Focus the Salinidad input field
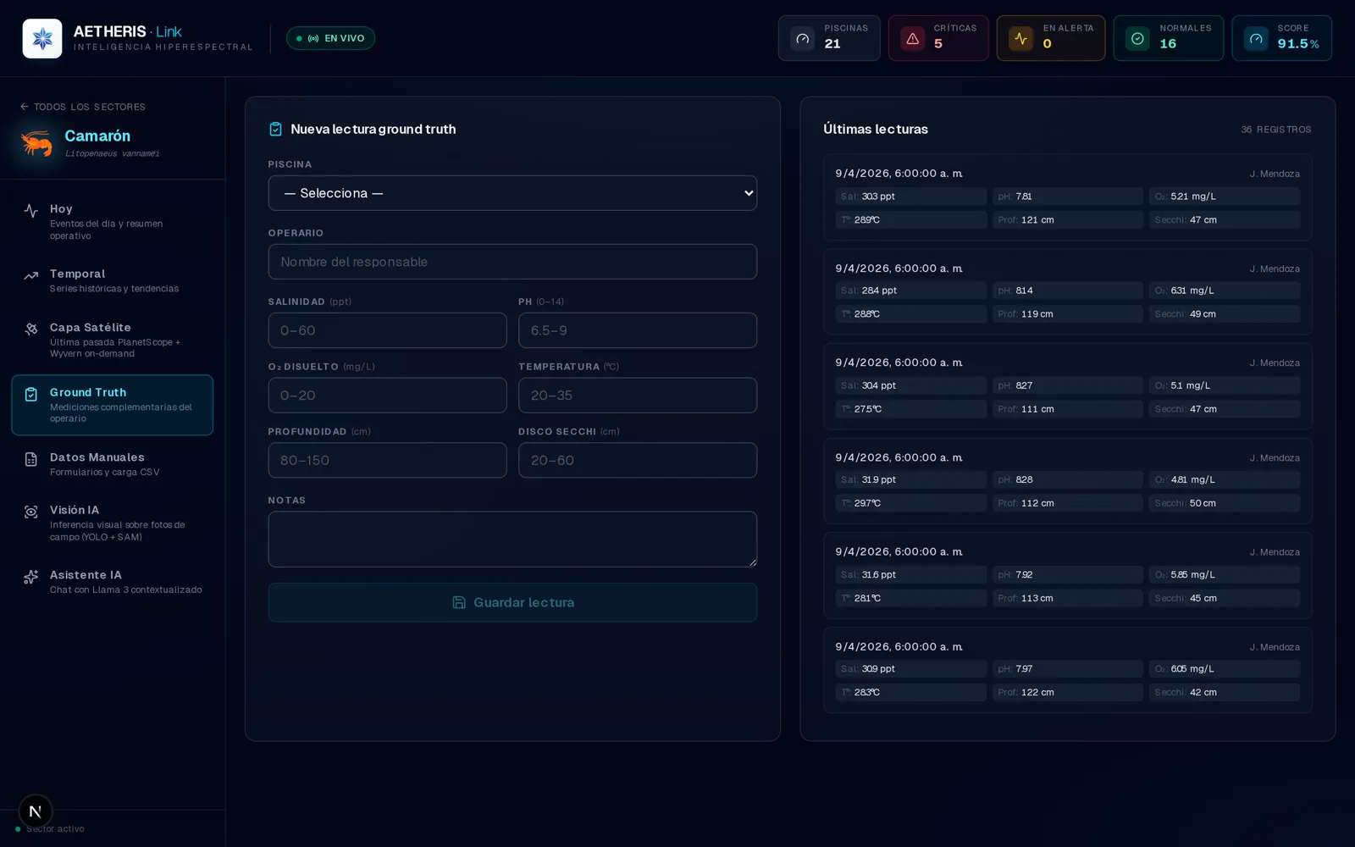 tap(387, 330)
